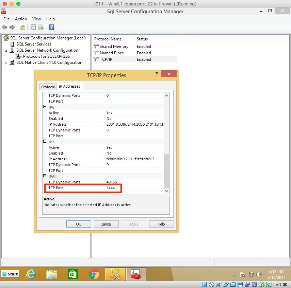
Task: Open the Help menu
Action: click(50, 19)
